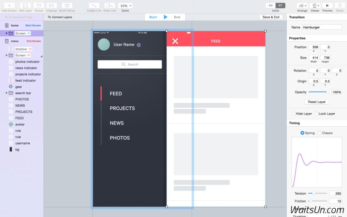Click the Create Link toolbar icon
Viewport: 347px width, 217px height.
point(94,6)
